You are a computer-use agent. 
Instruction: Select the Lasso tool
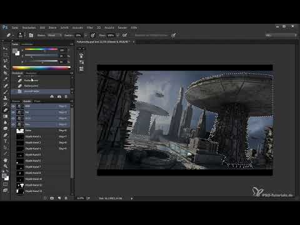(6, 61)
